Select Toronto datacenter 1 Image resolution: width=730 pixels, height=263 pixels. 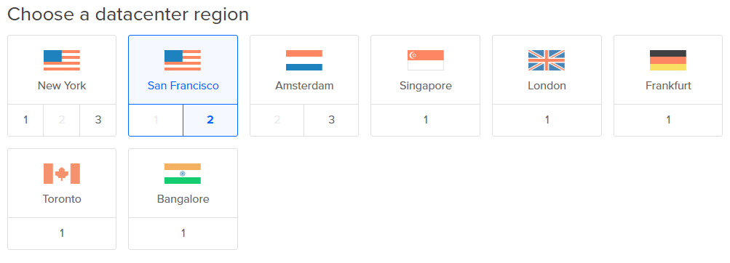point(62,233)
